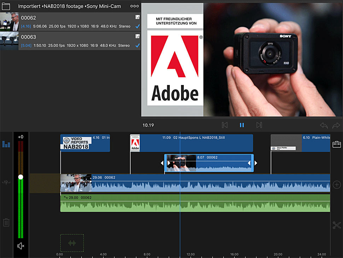
Task: Click the detached audio icon on green clip
Action: pyautogui.click(x=66, y=197)
